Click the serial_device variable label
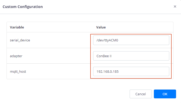The height and width of the screenshot is (103, 181). (20, 40)
